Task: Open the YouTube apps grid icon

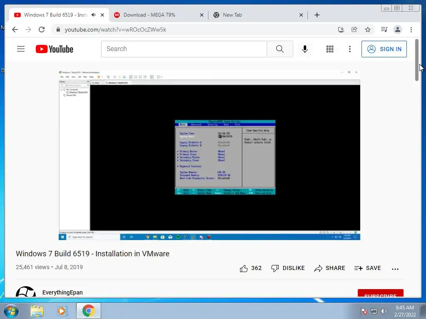Action: tap(330, 49)
